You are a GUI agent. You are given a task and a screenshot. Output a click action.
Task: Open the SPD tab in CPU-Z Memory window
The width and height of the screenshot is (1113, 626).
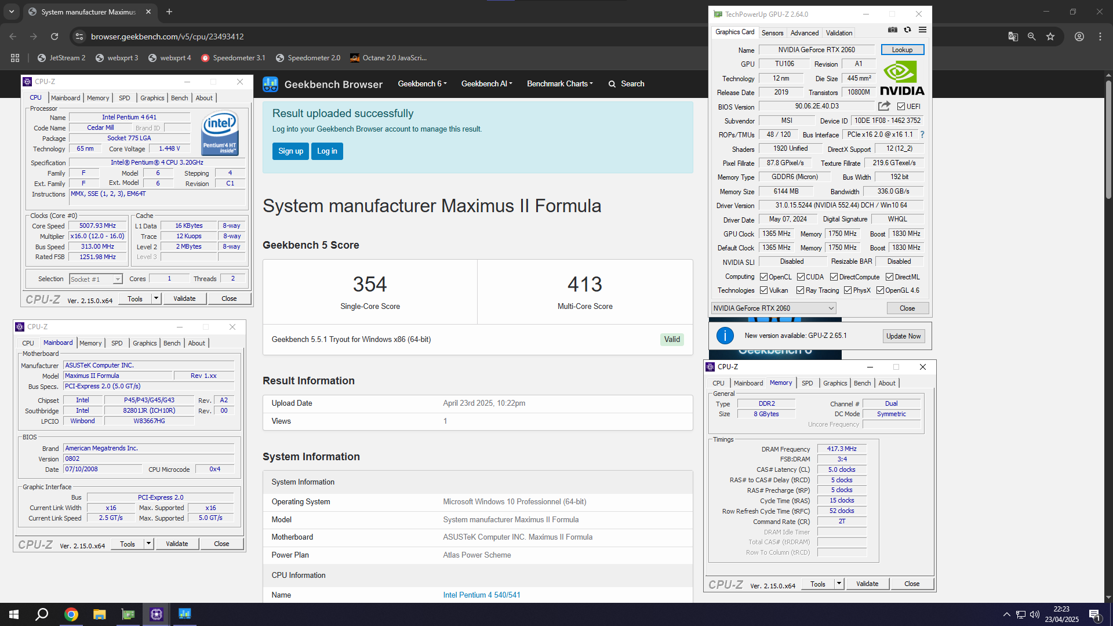807,383
